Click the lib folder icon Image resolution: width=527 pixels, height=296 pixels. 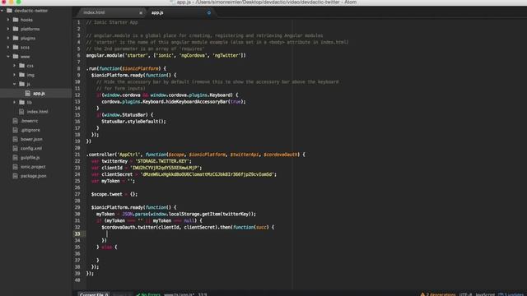[x=22, y=102]
